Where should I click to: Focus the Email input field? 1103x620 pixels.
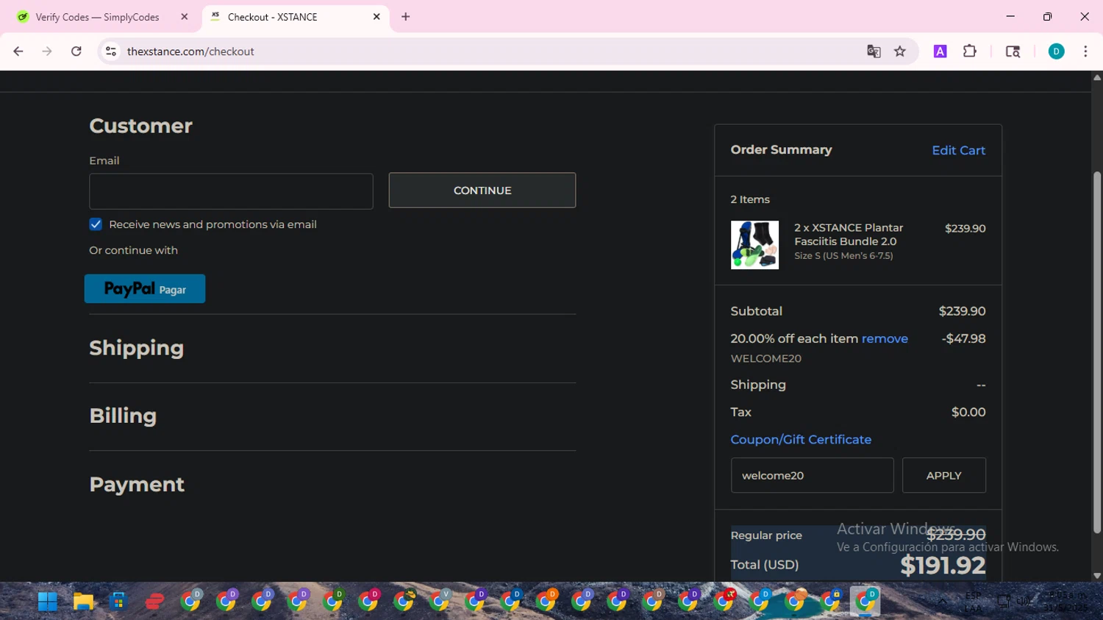pyautogui.click(x=231, y=191)
